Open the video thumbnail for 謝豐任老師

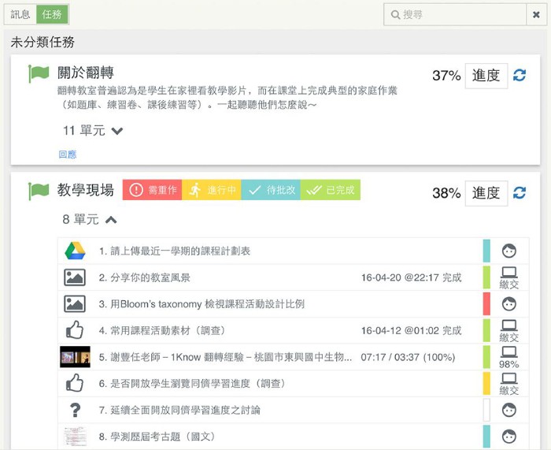75,357
